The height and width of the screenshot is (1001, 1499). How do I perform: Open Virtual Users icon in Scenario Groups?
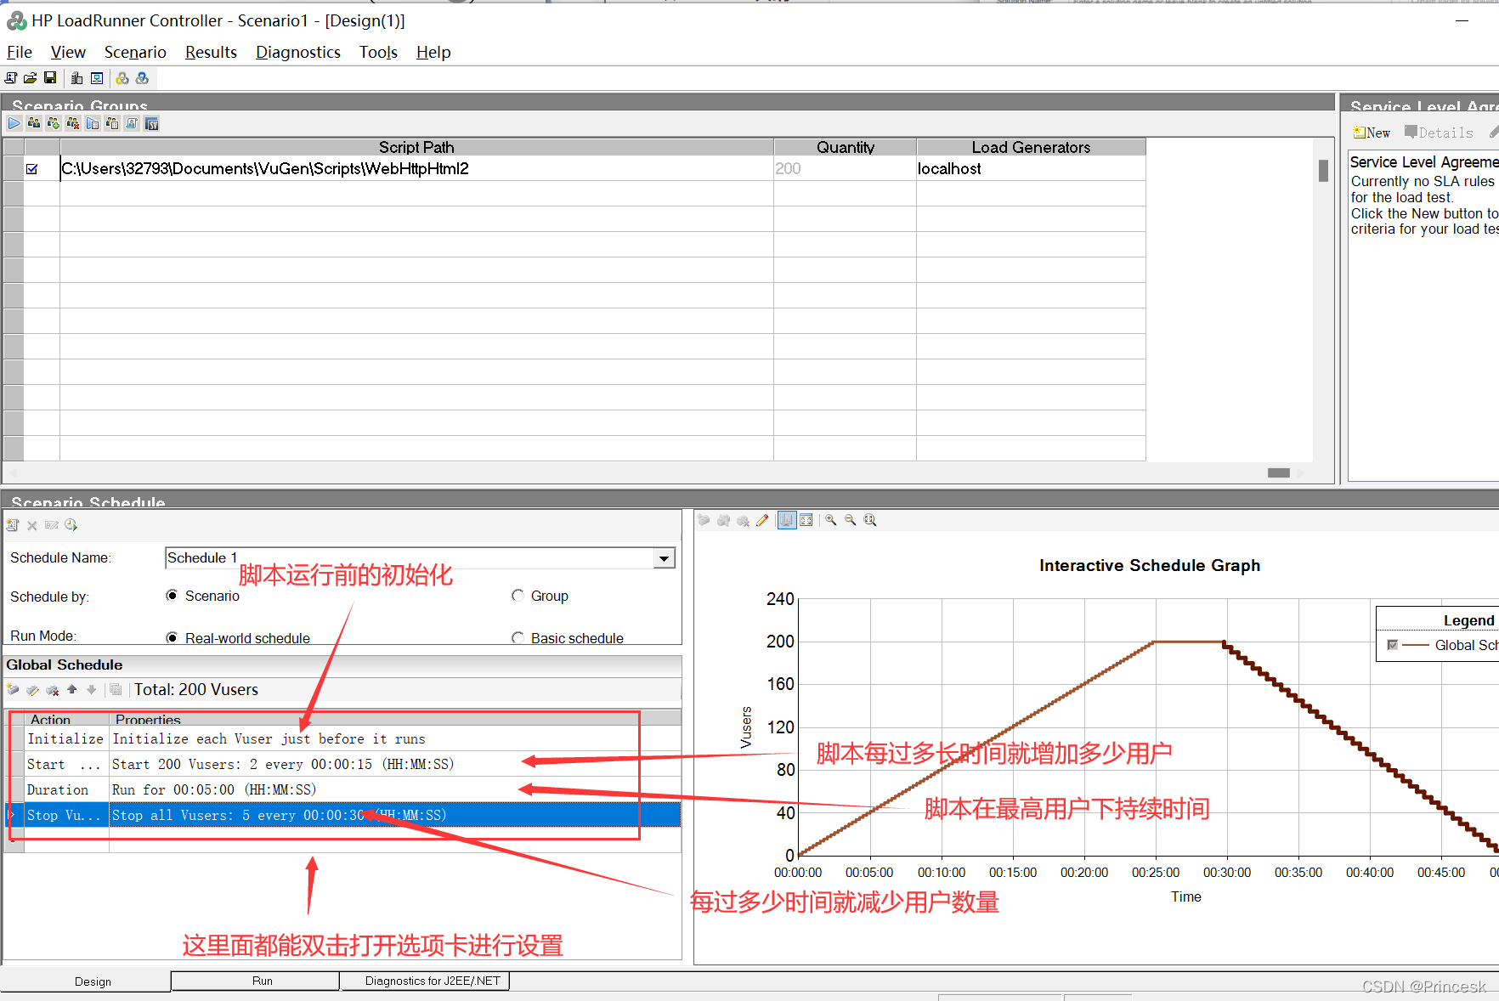point(34,124)
